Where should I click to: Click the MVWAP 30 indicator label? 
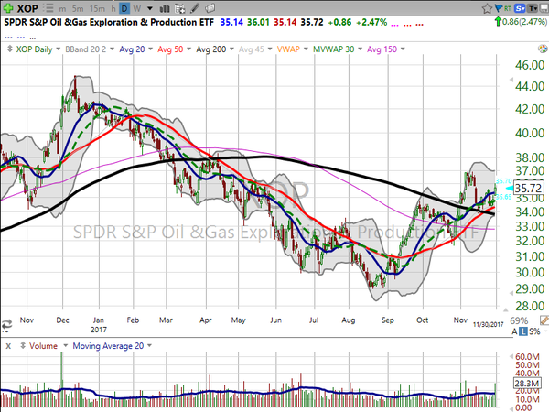[x=334, y=49]
